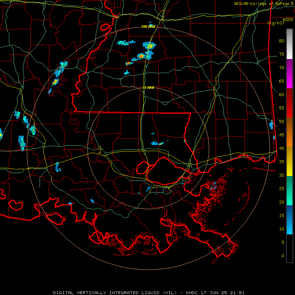Click the 50 NMI range ring label
Screen dimensions: 295x295
(x=148, y=88)
